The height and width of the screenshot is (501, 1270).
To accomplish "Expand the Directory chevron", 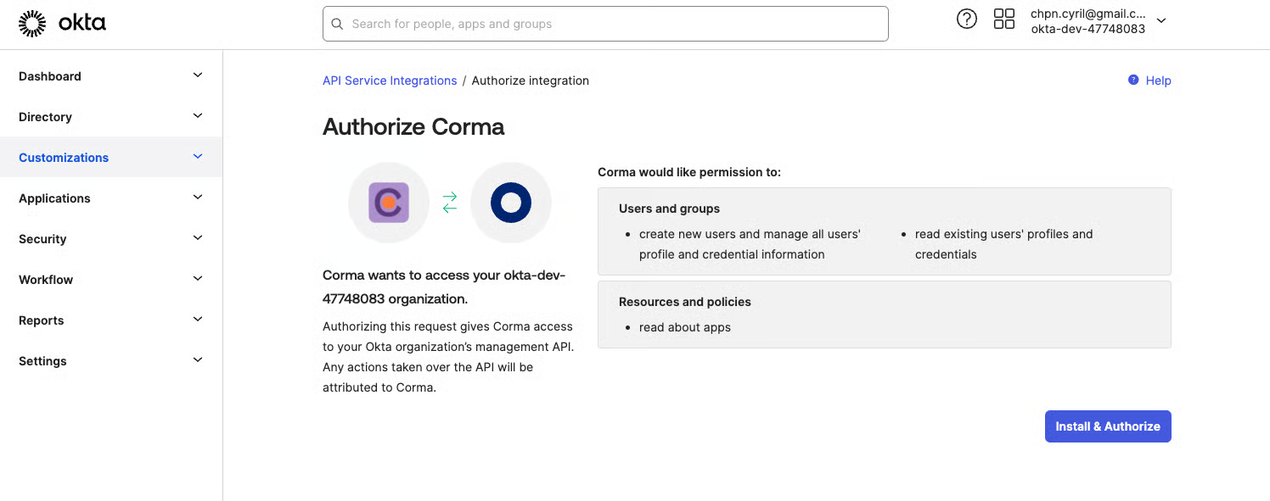I will [198, 116].
